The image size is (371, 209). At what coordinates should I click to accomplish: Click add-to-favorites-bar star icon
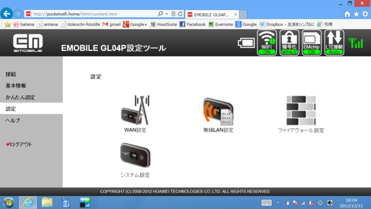[8, 24]
